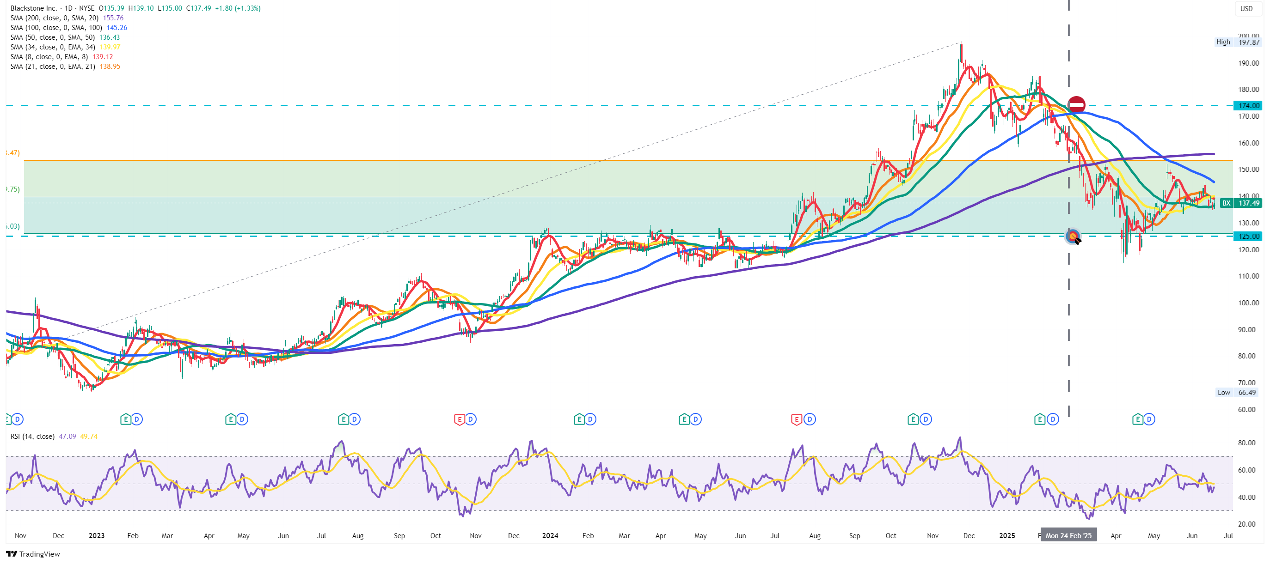Viewport: 1270px width, 564px height.
Task: Open the earnings marker E near February 2025
Action: coord(1040,419)
